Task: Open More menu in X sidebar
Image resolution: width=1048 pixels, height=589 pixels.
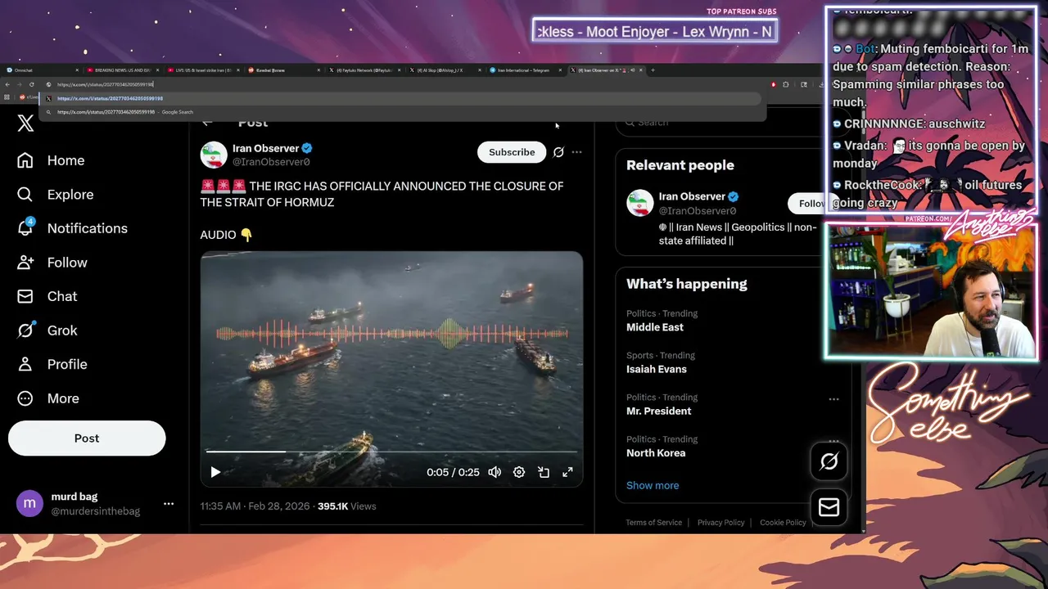Action: click(x=48, y=398)
